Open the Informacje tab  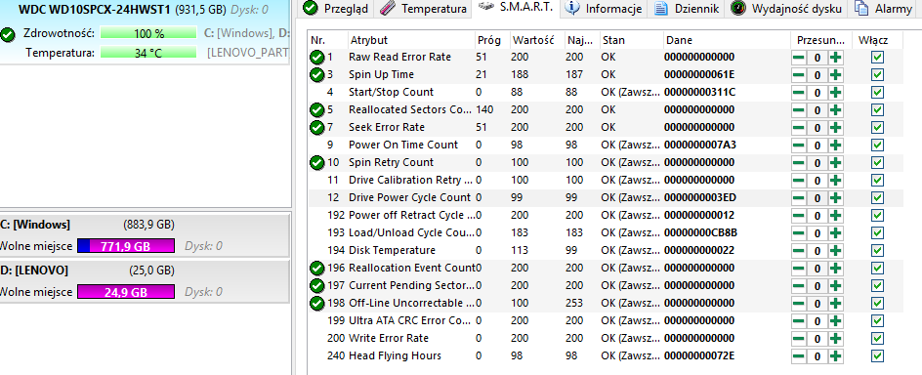click(x=604, y=8)
